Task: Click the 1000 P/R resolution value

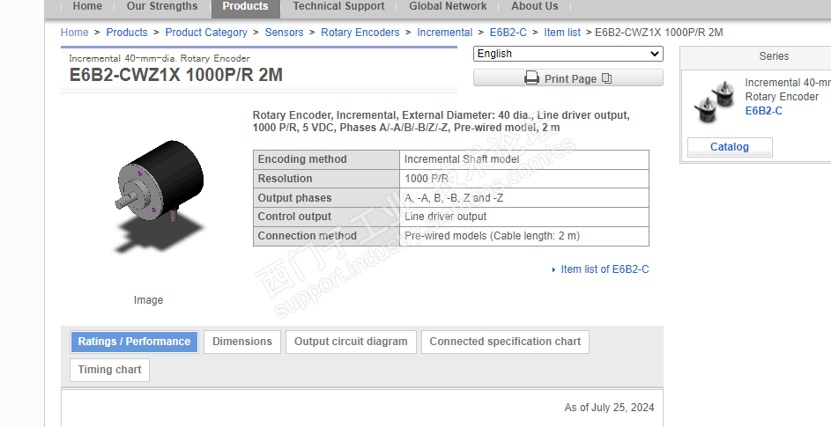Action: (x=427, y=179)
